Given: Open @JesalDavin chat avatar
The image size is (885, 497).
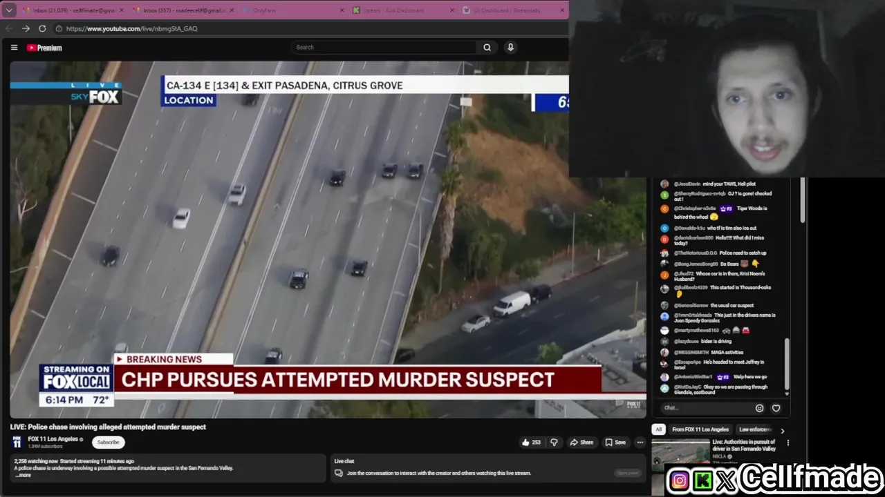Looking at the screenshot, I should [x=664, y=184].
